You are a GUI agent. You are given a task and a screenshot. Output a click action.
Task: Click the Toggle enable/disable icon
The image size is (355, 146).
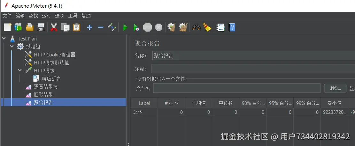[x=112, y=27]
